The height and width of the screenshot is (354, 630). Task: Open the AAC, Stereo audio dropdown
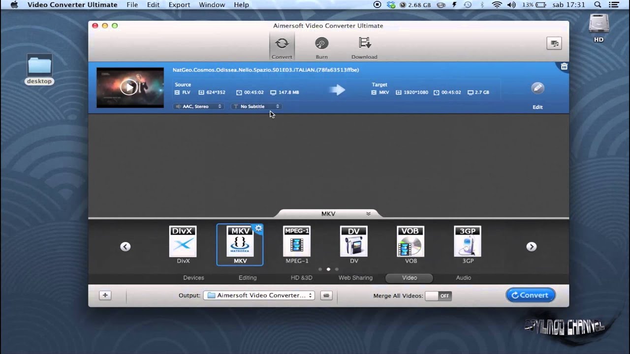[x=199, y=106]
